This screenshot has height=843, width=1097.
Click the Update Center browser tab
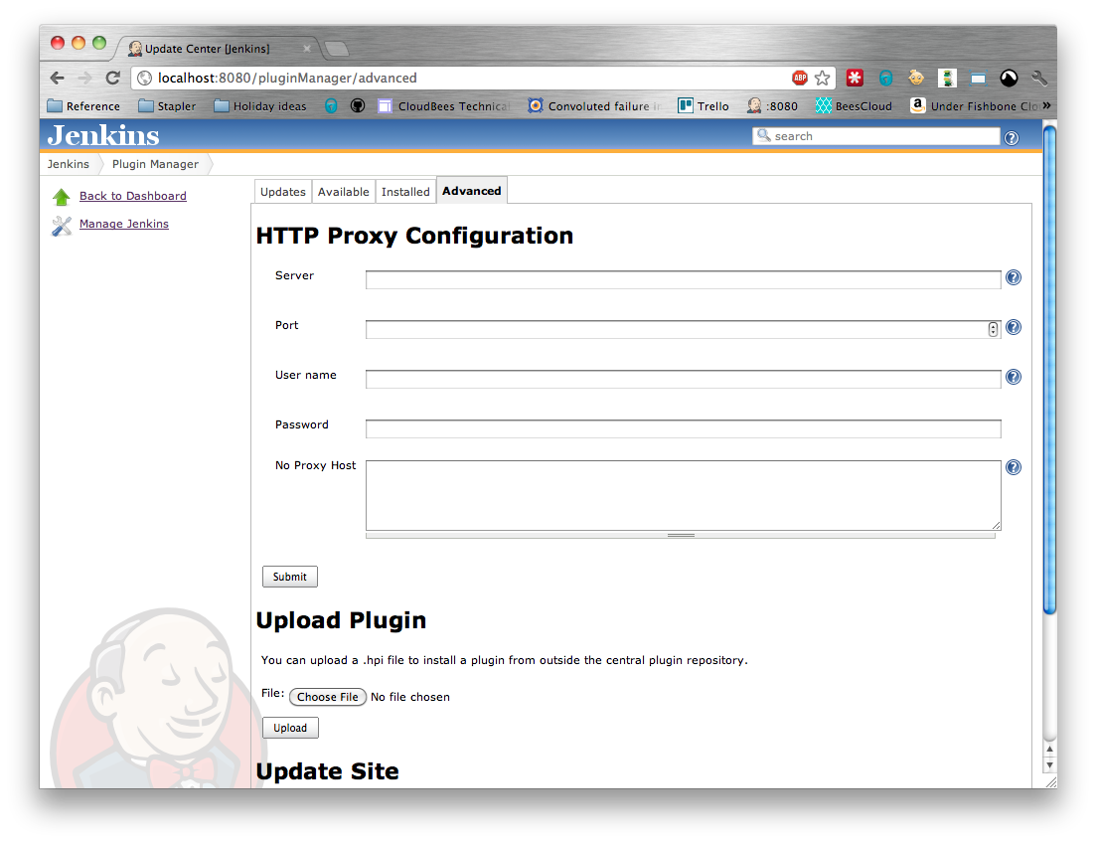tap(217, 49)
